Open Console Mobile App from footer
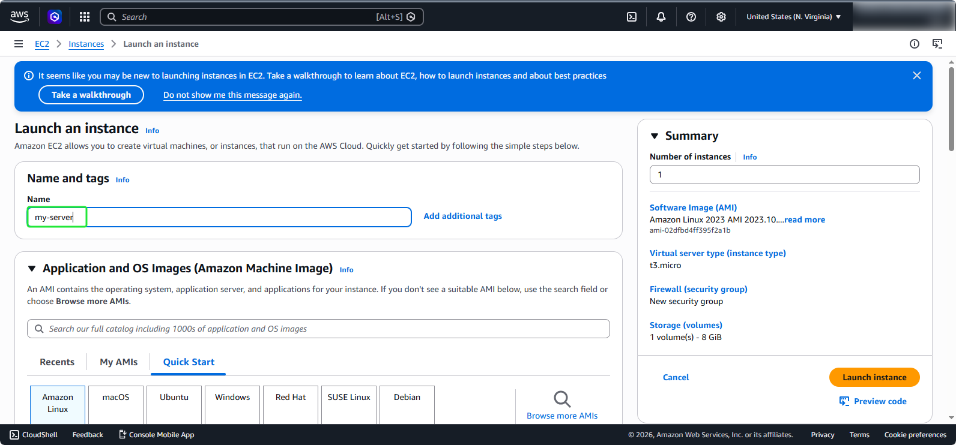 (156, 435)
